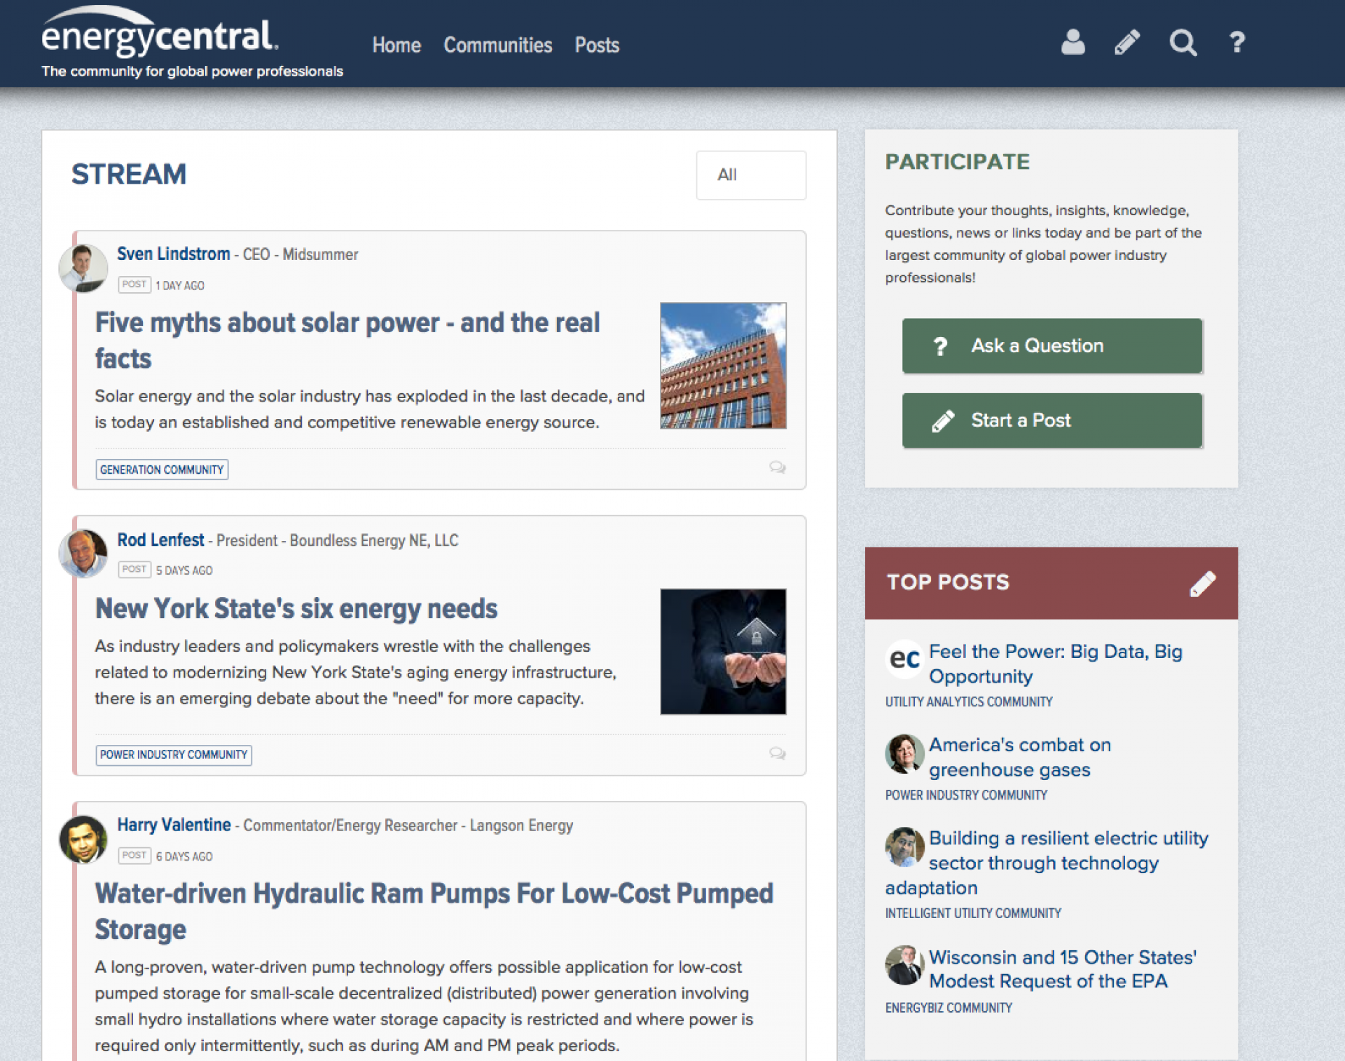Screen dimensions: 1345x1061
Task: Open Sven Lindstrom's profile link
Action: pyautogui.click(x=173, y=254)
